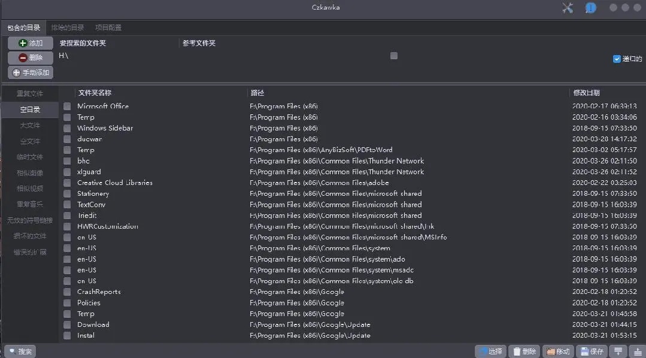Toggle the bottom text panel via last icon
The width and height of the screenshot is (646, 358).
[637, 351]
